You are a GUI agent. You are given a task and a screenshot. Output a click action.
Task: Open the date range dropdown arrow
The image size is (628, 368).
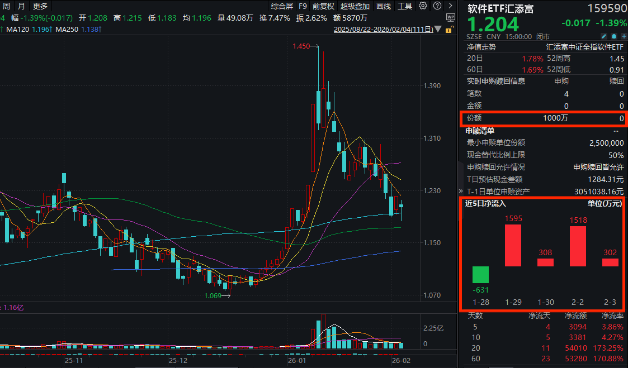click(x=438, y=28)
